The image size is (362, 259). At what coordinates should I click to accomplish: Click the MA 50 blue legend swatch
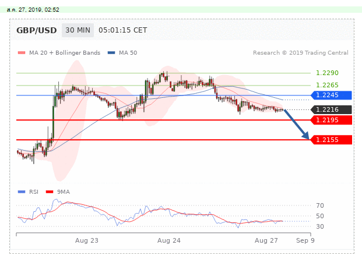point(111,53)
